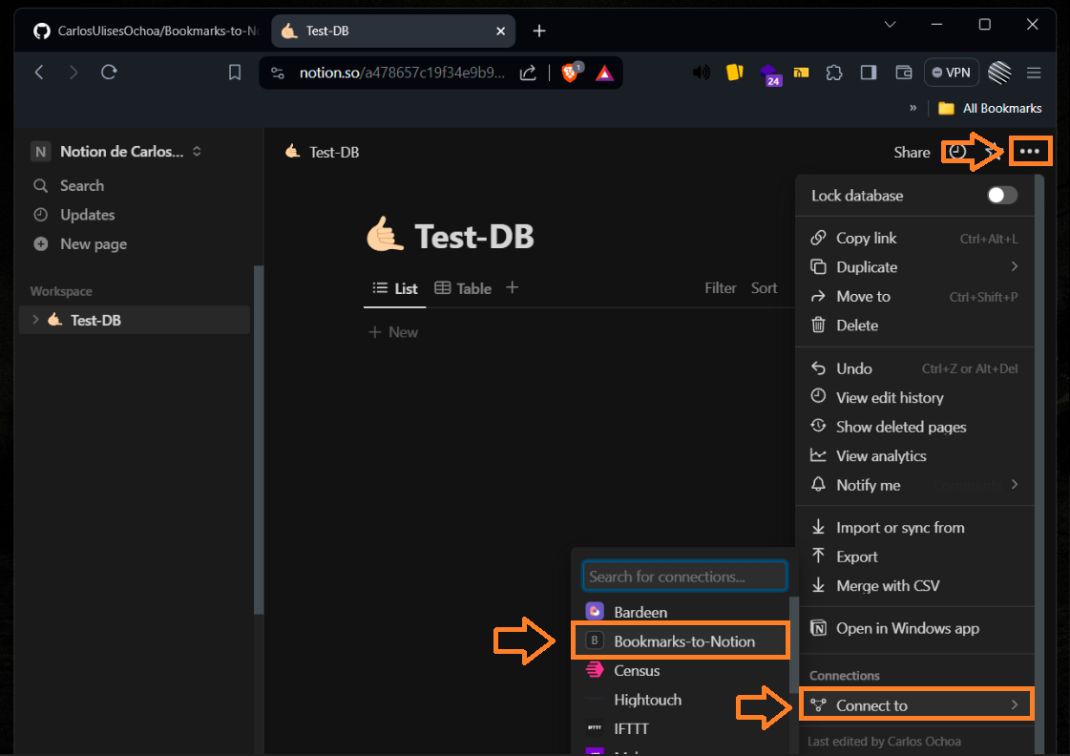Image resolution: width=1070 pixels, height=756 pixels.
Task: Choose Merge with CSV
Action: click(914, 585)
